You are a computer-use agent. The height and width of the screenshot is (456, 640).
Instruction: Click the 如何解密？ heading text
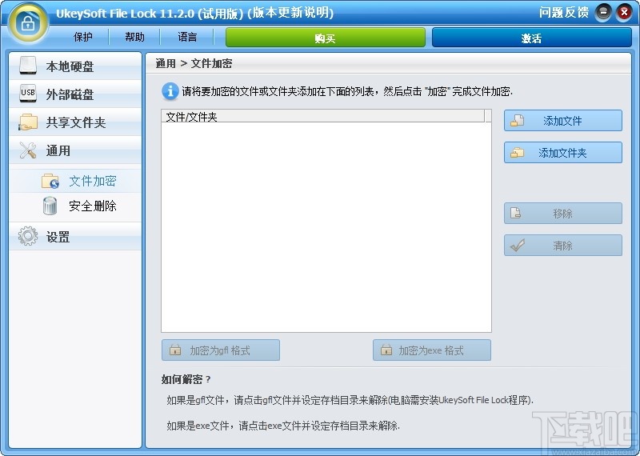click(186, 380)
